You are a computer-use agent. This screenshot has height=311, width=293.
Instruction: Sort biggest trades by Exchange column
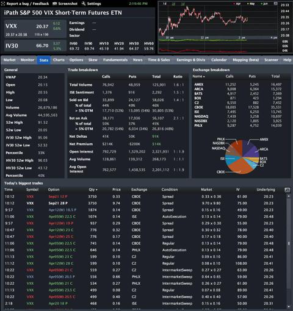139,190
